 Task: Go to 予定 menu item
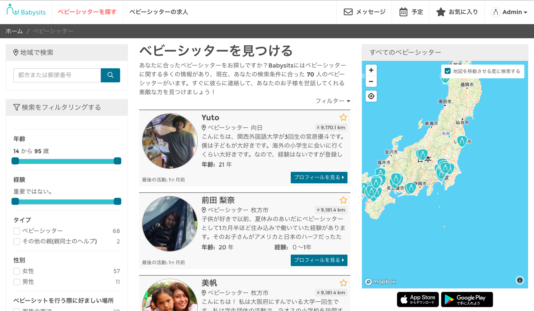click(x=411, y=12)
